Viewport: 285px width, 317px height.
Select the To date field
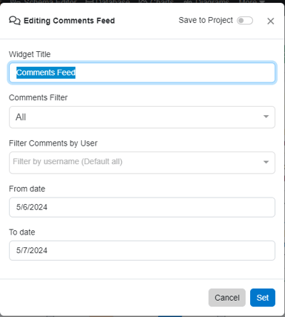[142, 250]
